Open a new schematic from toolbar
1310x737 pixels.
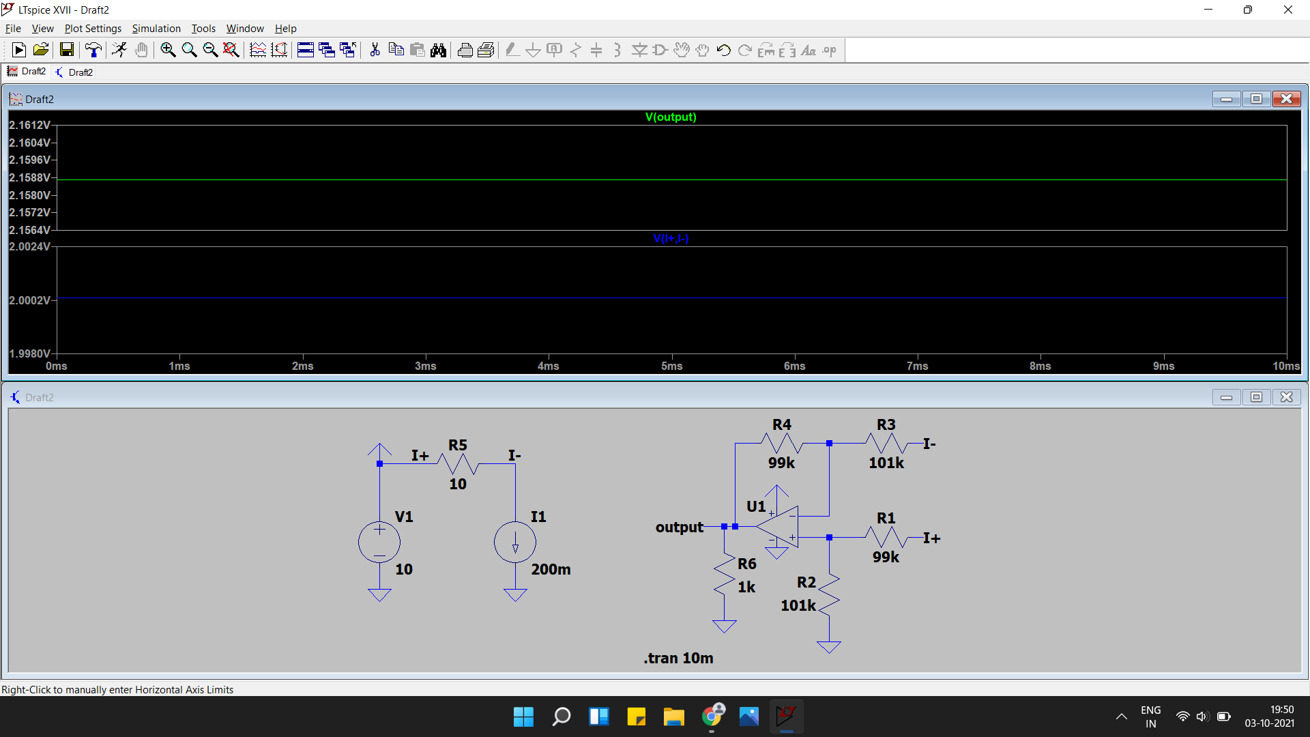click(19, 50)
